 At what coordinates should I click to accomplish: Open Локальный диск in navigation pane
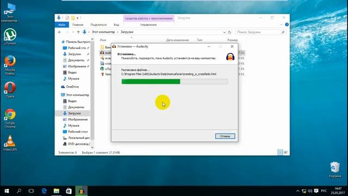(x=77, y=138)
